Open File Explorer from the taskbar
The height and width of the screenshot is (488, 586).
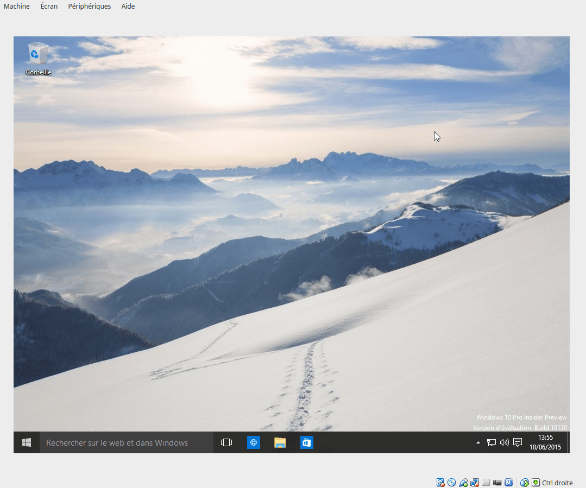click(x=280, y=442)
